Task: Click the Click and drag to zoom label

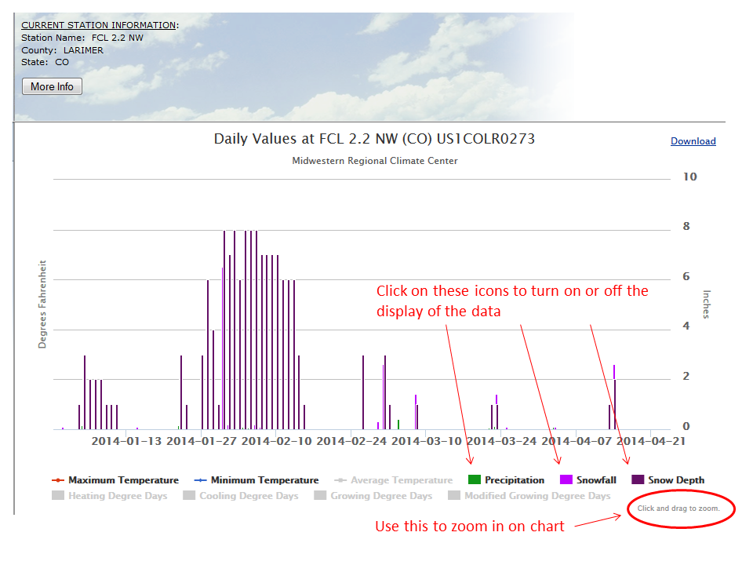Action: pyautogui.click(x=679, y=508)
